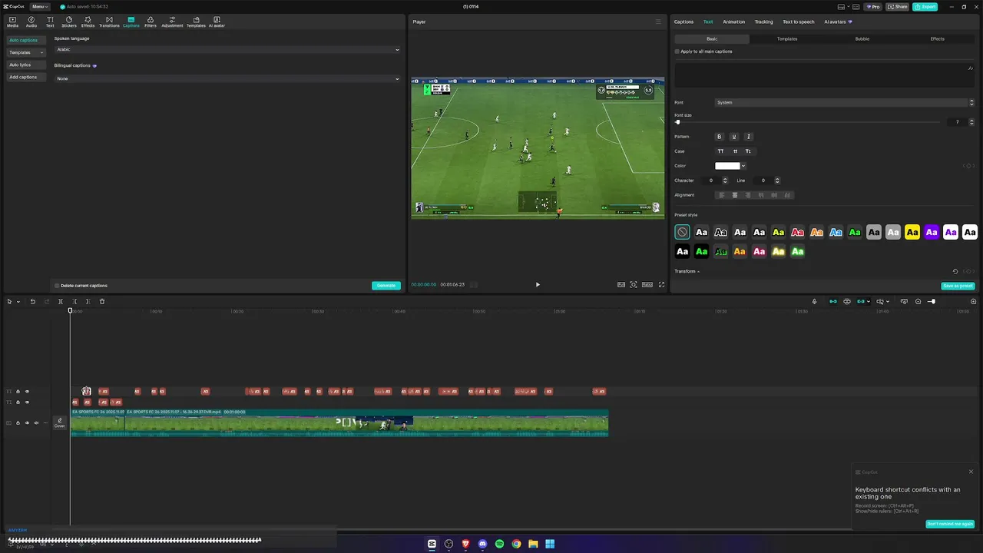Click Don't remind me again button

950,524
